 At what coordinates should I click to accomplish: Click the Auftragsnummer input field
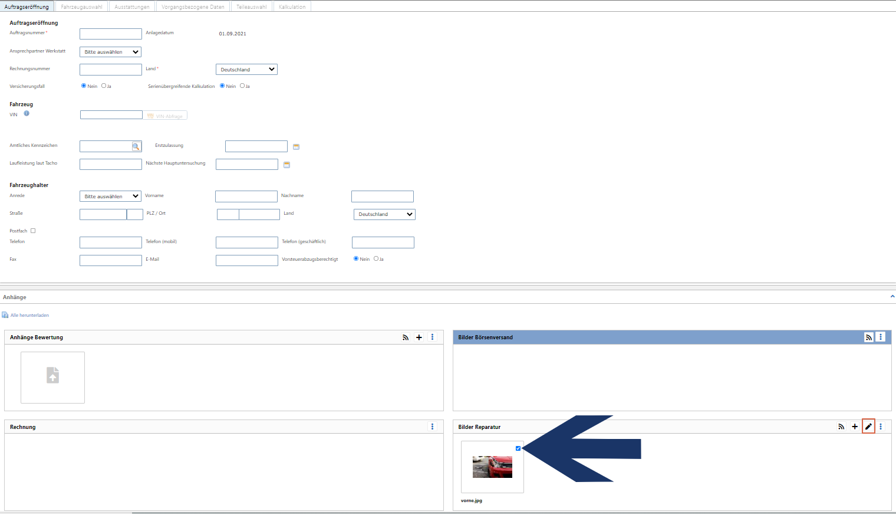point(111,34)
